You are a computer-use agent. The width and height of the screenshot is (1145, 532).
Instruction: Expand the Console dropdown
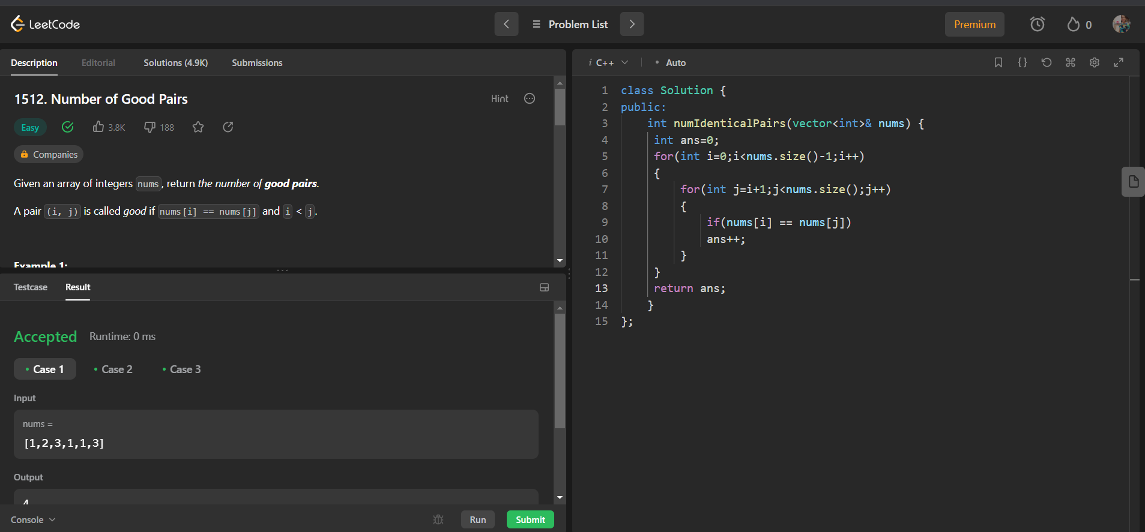click(x=33, y=519)
